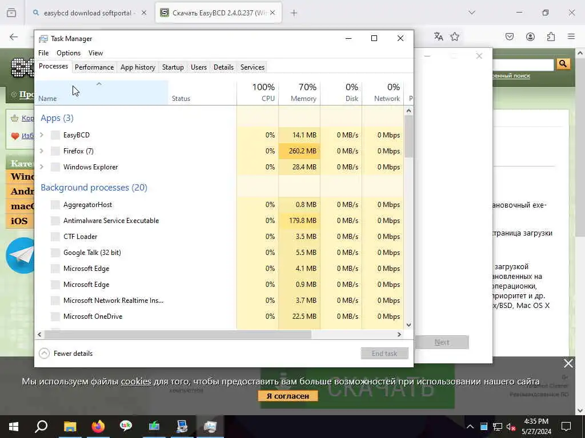Select the Microsoft Edge 4.1 MB row
This screenshot has width=585, height=438.
[x=219, y=269]
